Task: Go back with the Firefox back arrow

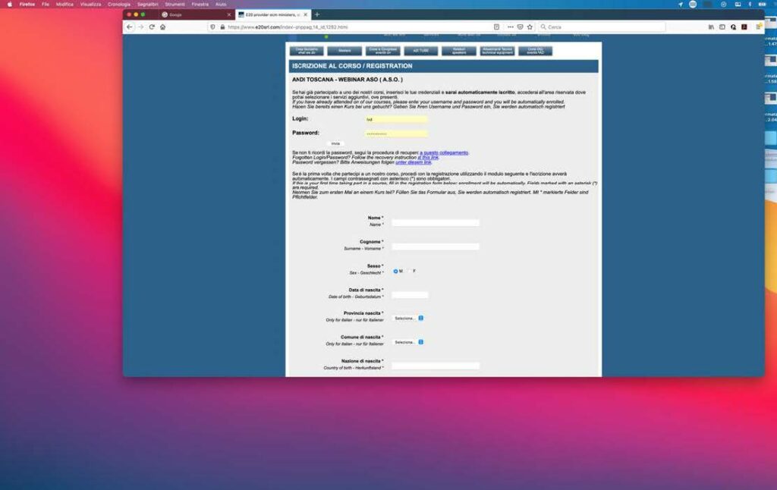Action: [x=129, y=27]
